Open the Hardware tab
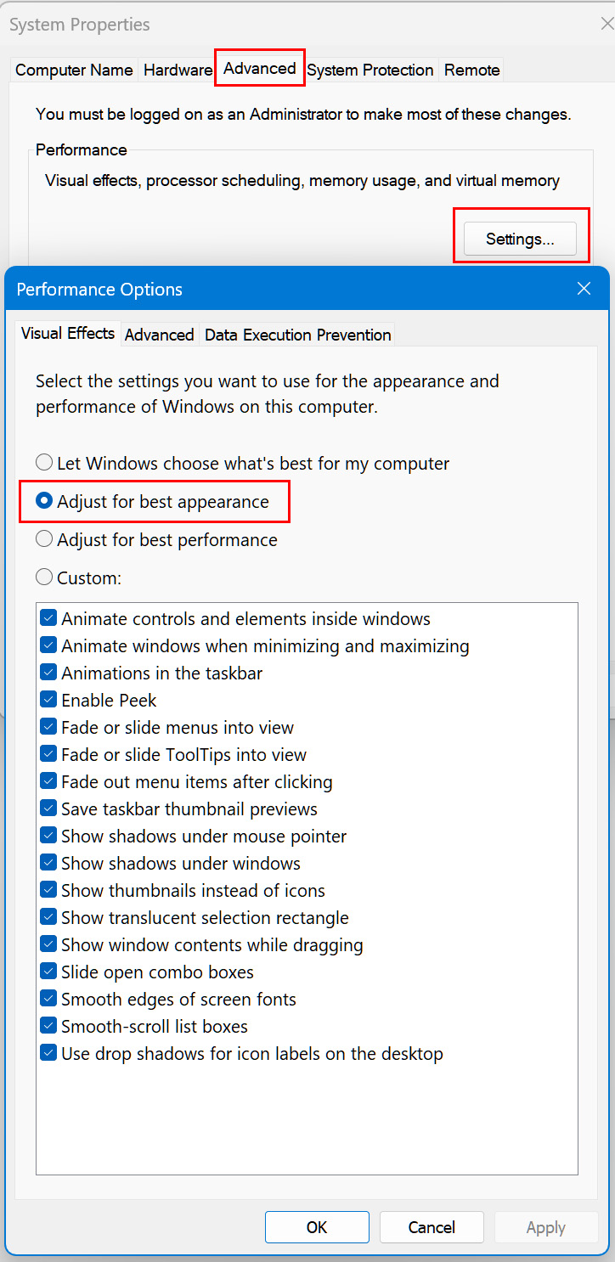 178,70
